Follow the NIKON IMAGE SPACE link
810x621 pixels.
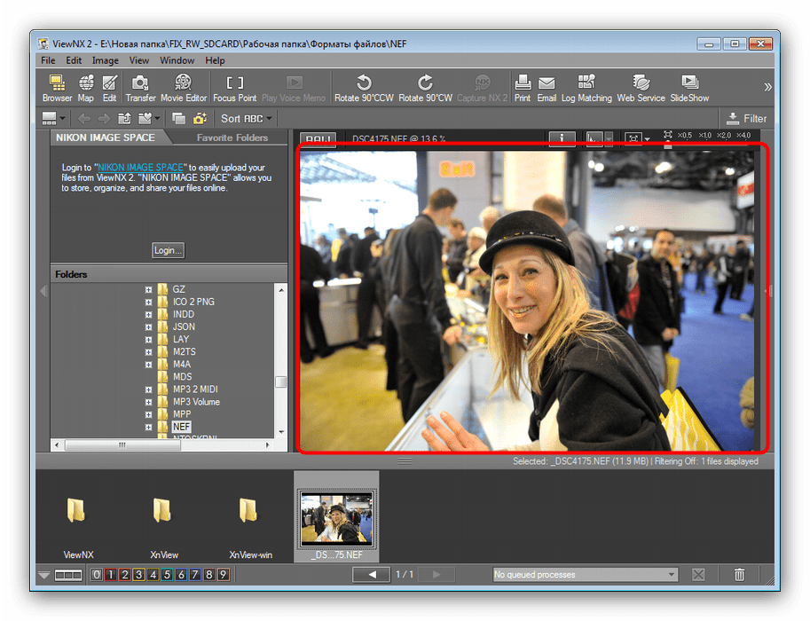(139, 167)
